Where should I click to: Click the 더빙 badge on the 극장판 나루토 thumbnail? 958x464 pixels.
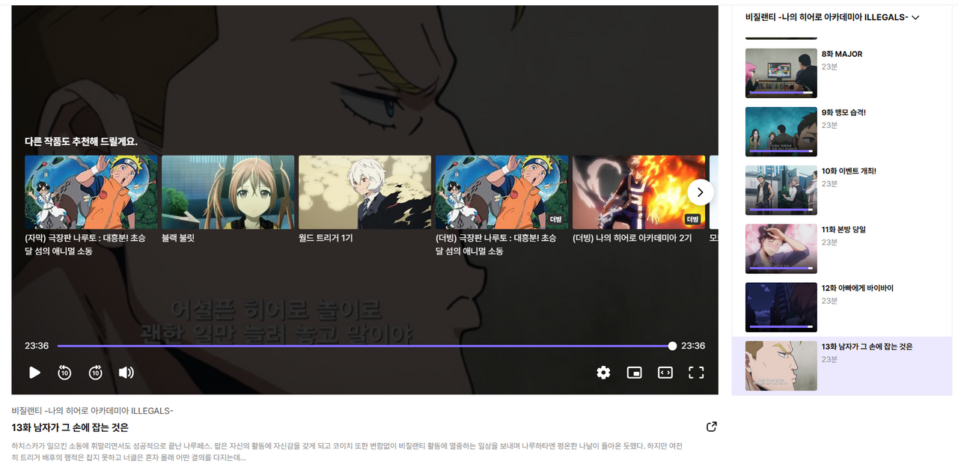tap(556, 219)
